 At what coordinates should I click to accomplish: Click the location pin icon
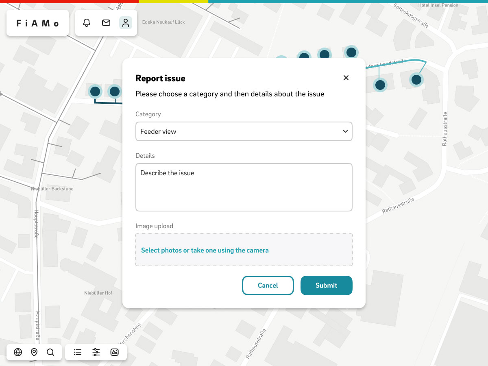(x=34, y=352)
